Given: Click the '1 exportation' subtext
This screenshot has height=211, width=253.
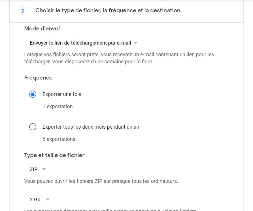Looking at the screenshot, I should coord(58,106).
